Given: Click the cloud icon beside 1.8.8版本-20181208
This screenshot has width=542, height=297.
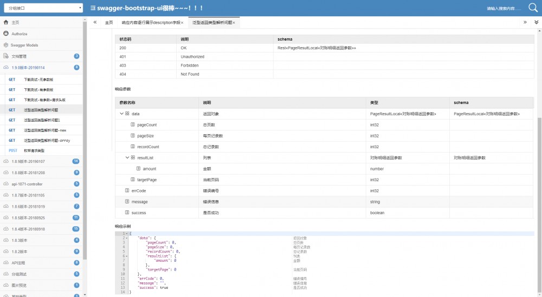Looking at the screenshot, I should [x=6, y=173].
